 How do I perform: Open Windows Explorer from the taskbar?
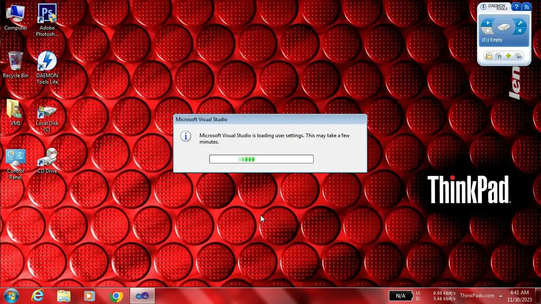tap(64, 296)
